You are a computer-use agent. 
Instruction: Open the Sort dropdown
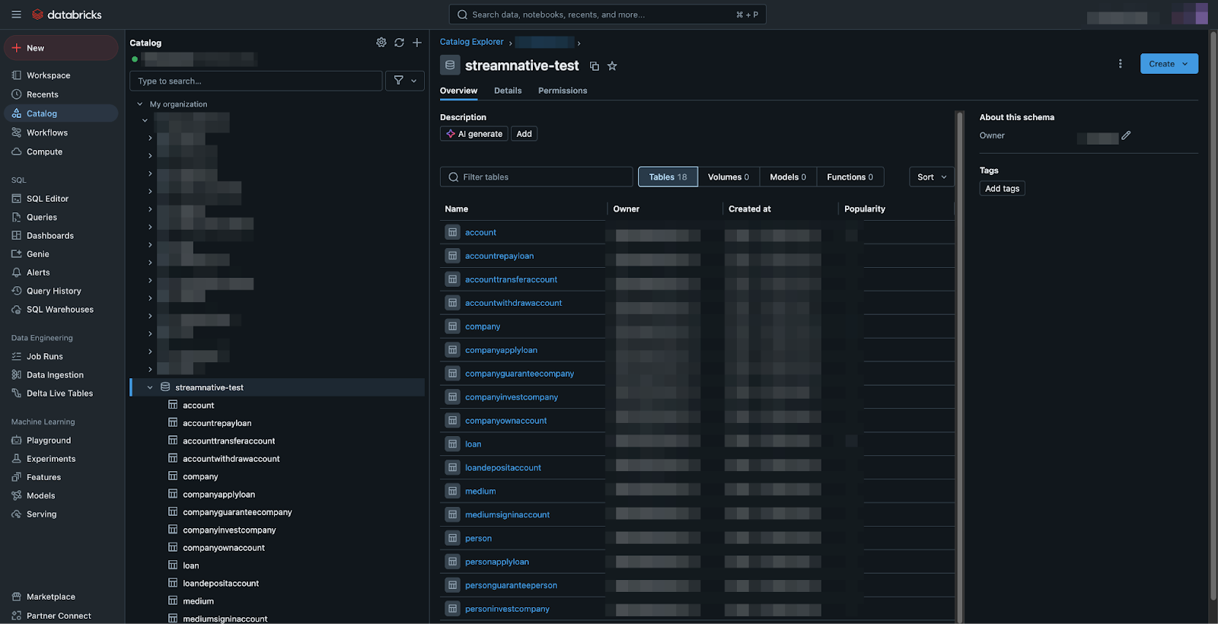coord(931,177)
